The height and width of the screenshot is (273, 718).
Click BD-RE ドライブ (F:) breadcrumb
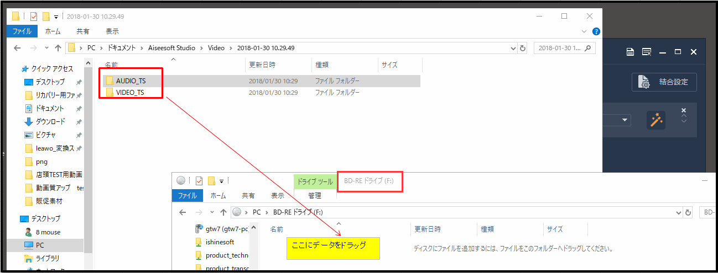point(298,212)
